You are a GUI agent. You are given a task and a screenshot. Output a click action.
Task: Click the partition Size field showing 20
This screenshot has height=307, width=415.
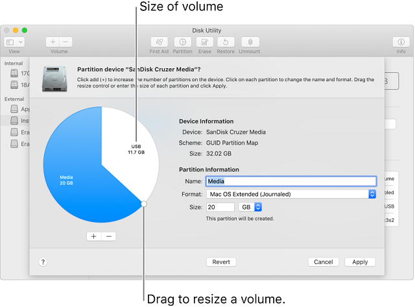(x=220, y=207)
